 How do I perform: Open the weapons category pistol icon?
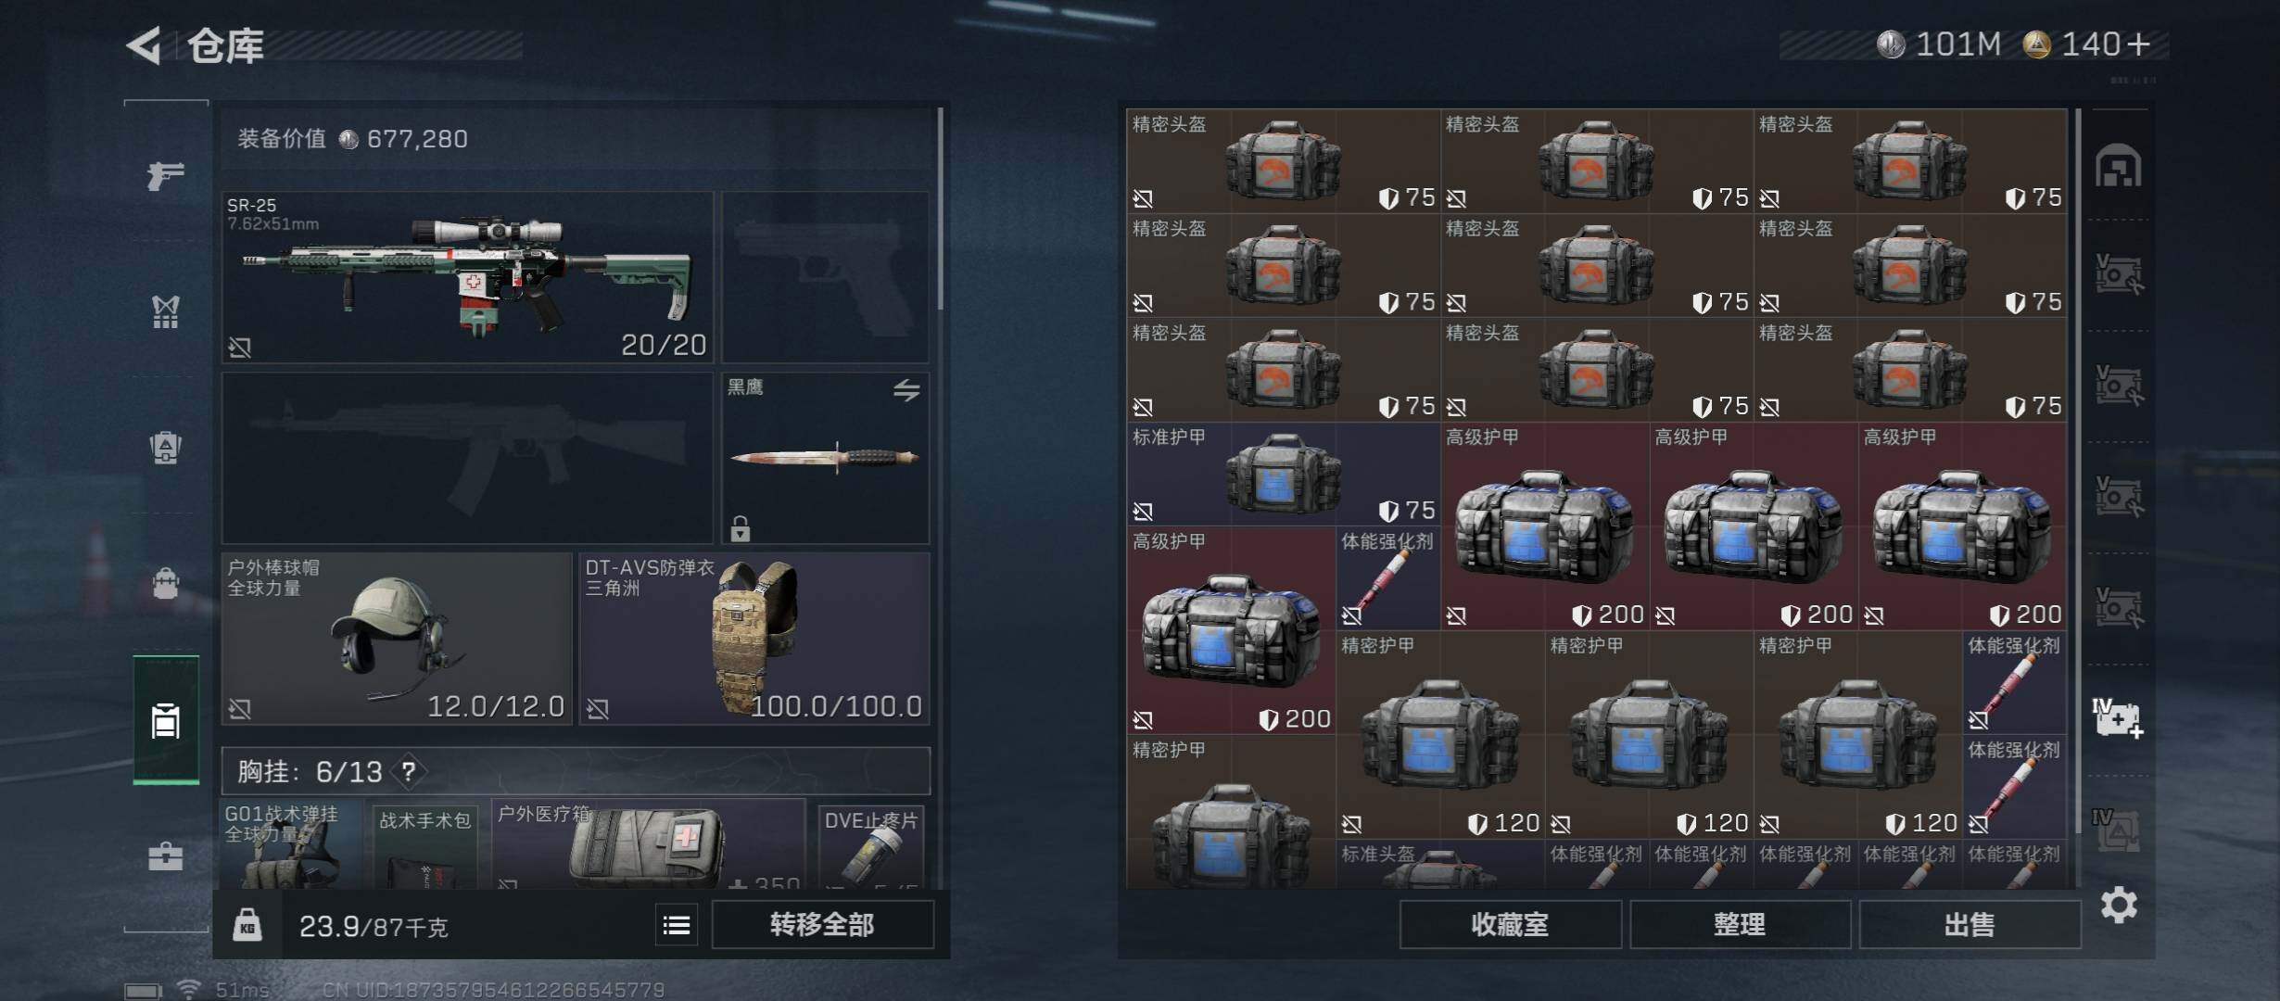(x=166, y=174)
